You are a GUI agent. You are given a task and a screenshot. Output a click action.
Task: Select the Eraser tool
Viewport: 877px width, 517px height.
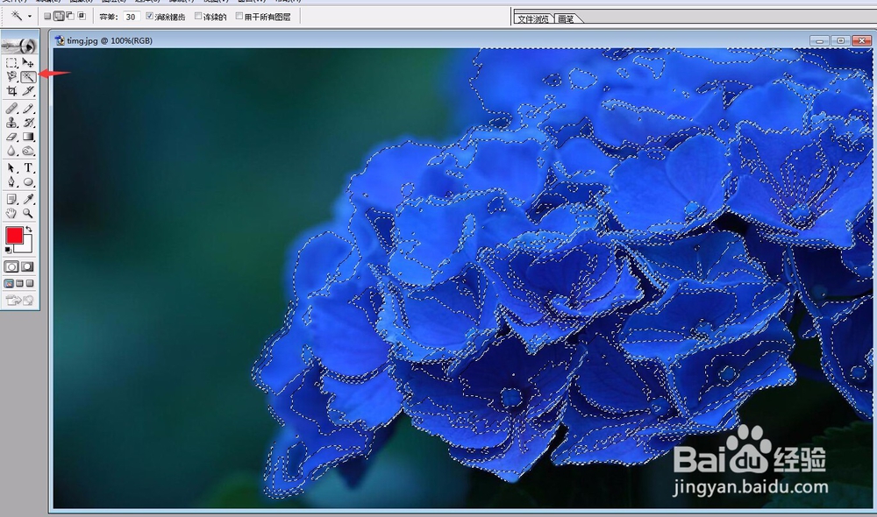(x=11, y=137)
